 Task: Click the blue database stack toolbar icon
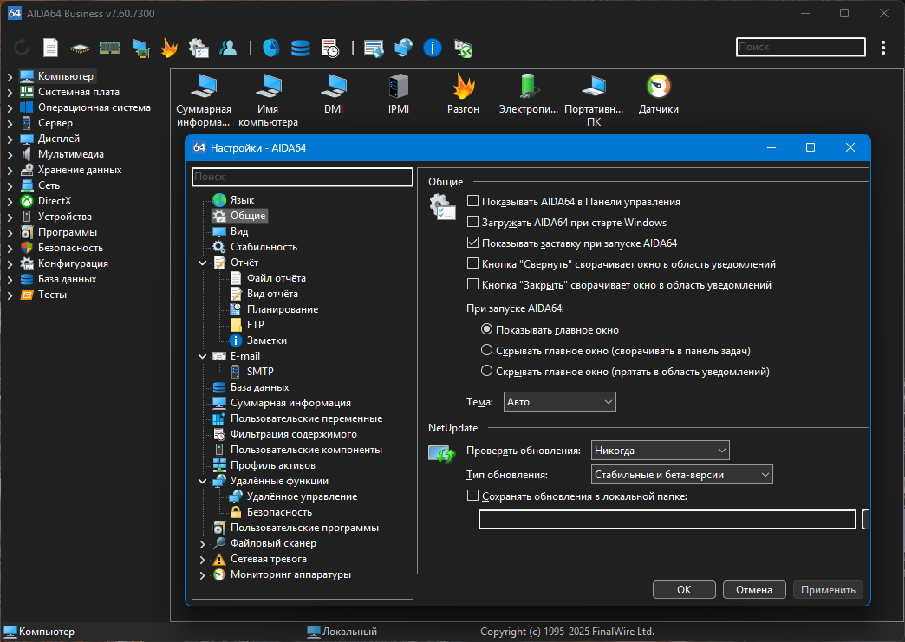[300, 48]
